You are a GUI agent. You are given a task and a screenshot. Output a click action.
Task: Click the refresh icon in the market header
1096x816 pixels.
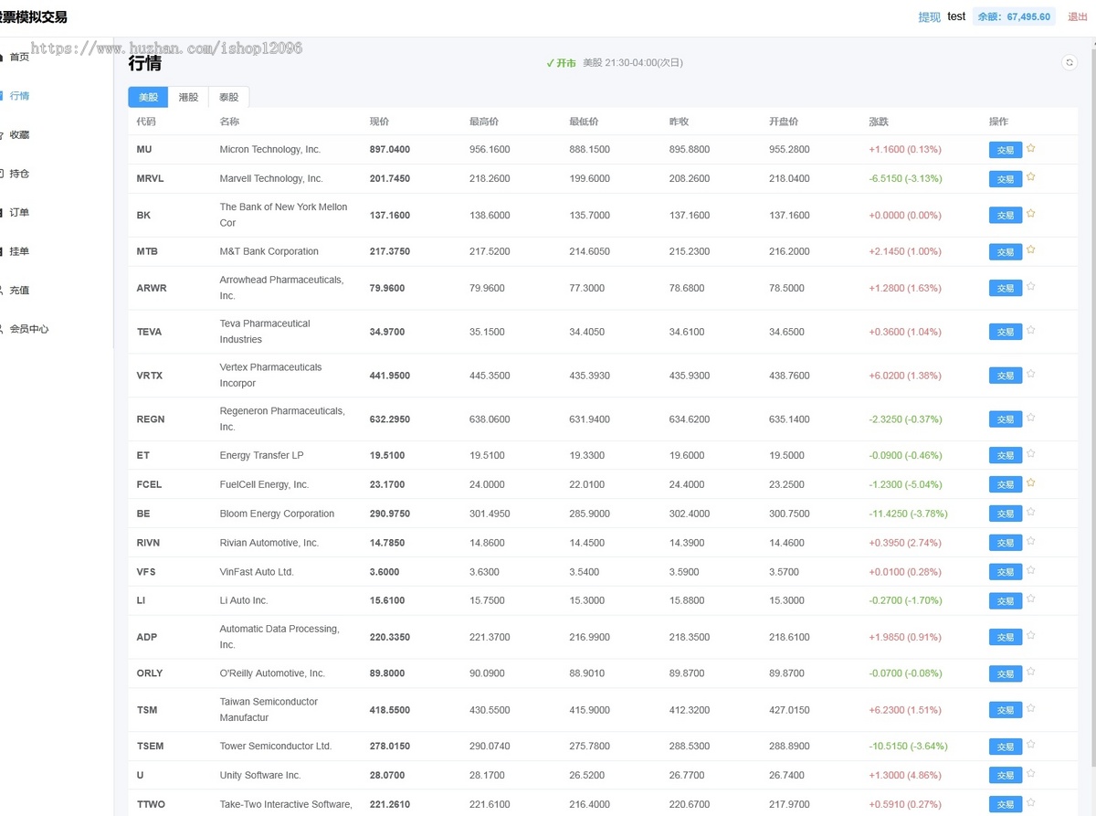[1070, 62]
